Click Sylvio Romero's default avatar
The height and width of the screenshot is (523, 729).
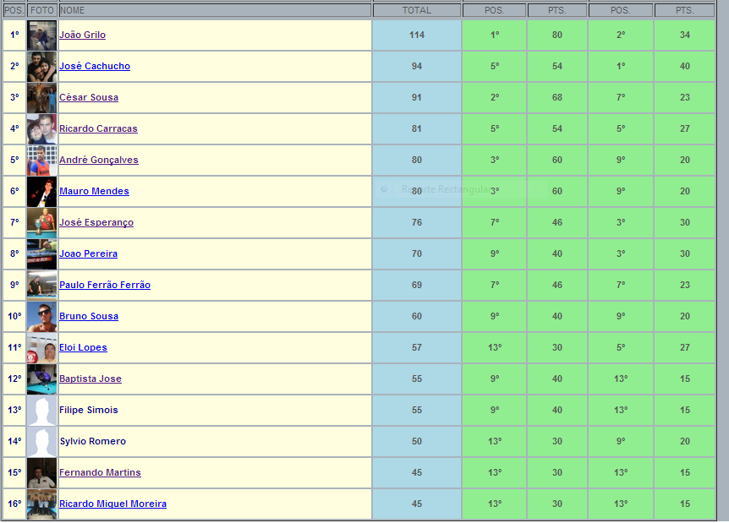[41, 442]
